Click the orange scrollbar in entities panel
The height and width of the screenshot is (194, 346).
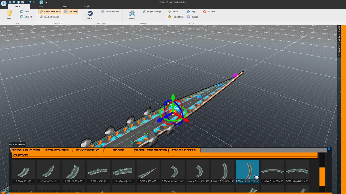322,176
